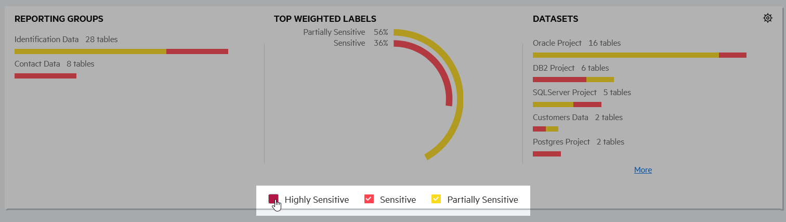Uncheck the Partially Sensitive checkbox
This screenshot has width=786, height=222.
436,199
